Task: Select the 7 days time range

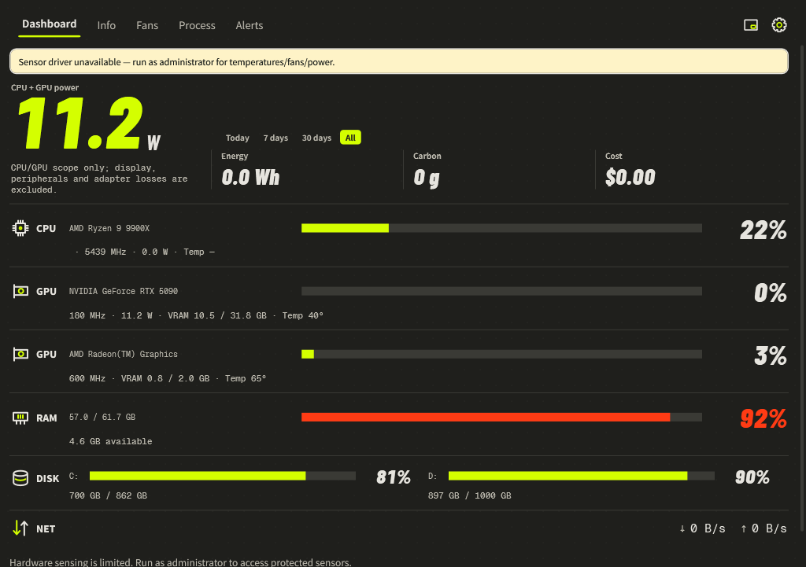Action: click(x=275, y=138)
